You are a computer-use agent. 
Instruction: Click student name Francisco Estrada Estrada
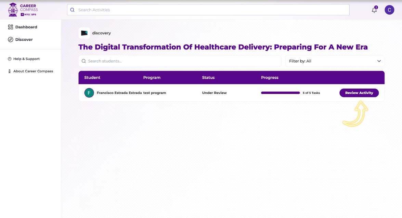(x=119, y=93)
